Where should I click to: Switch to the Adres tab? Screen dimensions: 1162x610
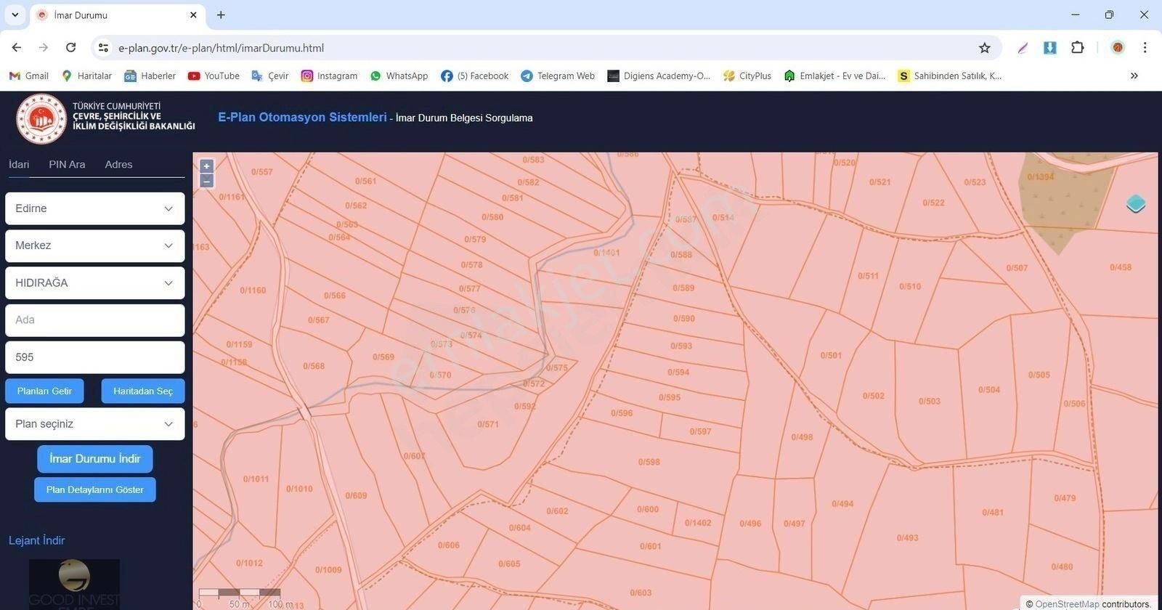(118, 165)
